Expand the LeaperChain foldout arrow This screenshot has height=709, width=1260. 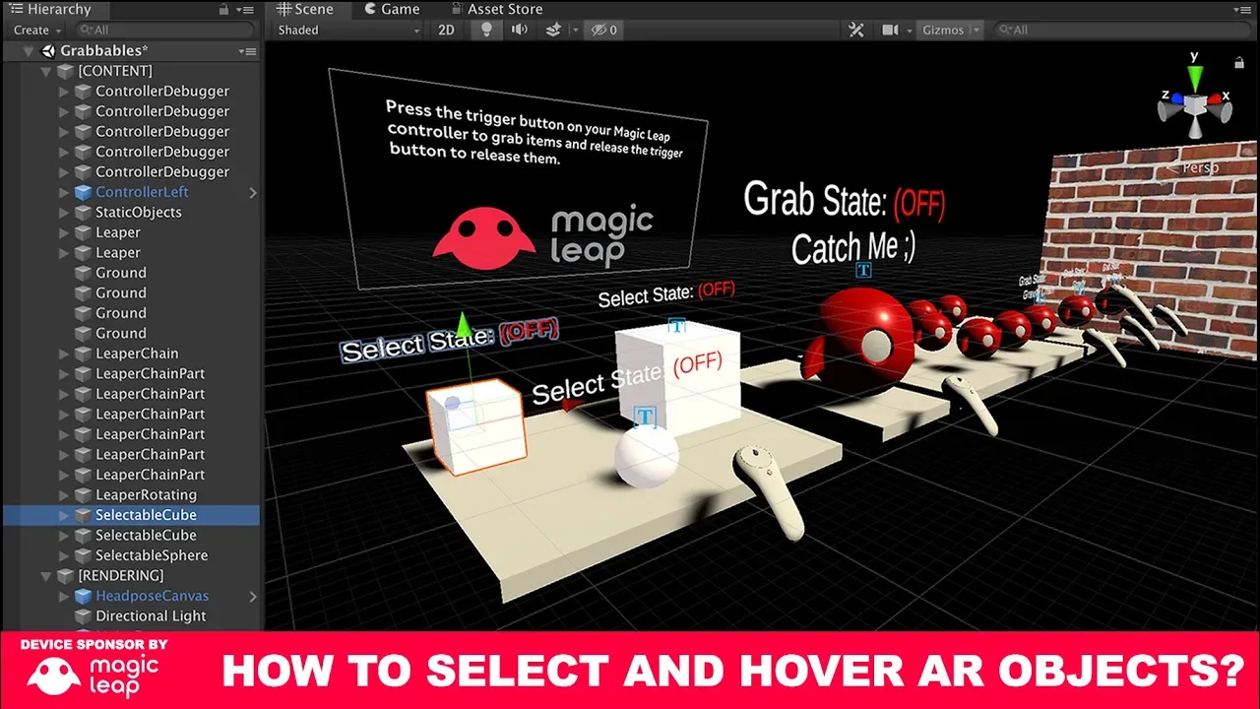click(64, 354)
